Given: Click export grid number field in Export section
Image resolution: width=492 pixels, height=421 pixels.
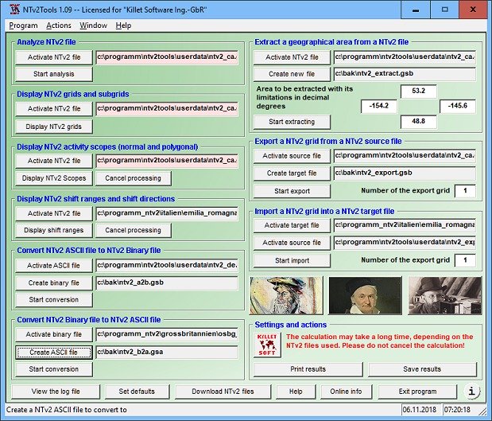Looking at the screenshot, I should pos(465,191).
